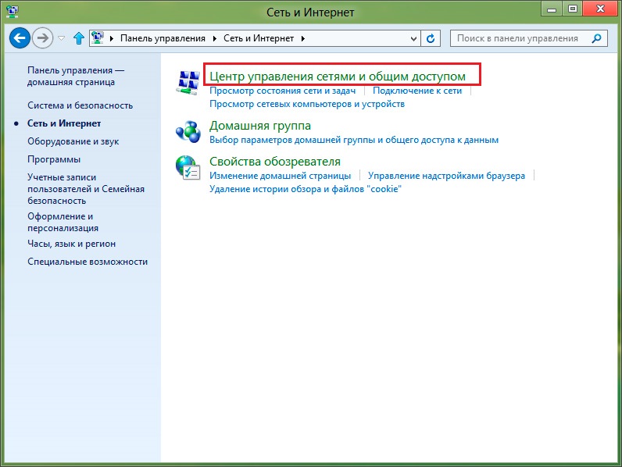The image size is (622, 467).
Task: Minimize the Сеть и Интернет window
Action: [552, 9]
